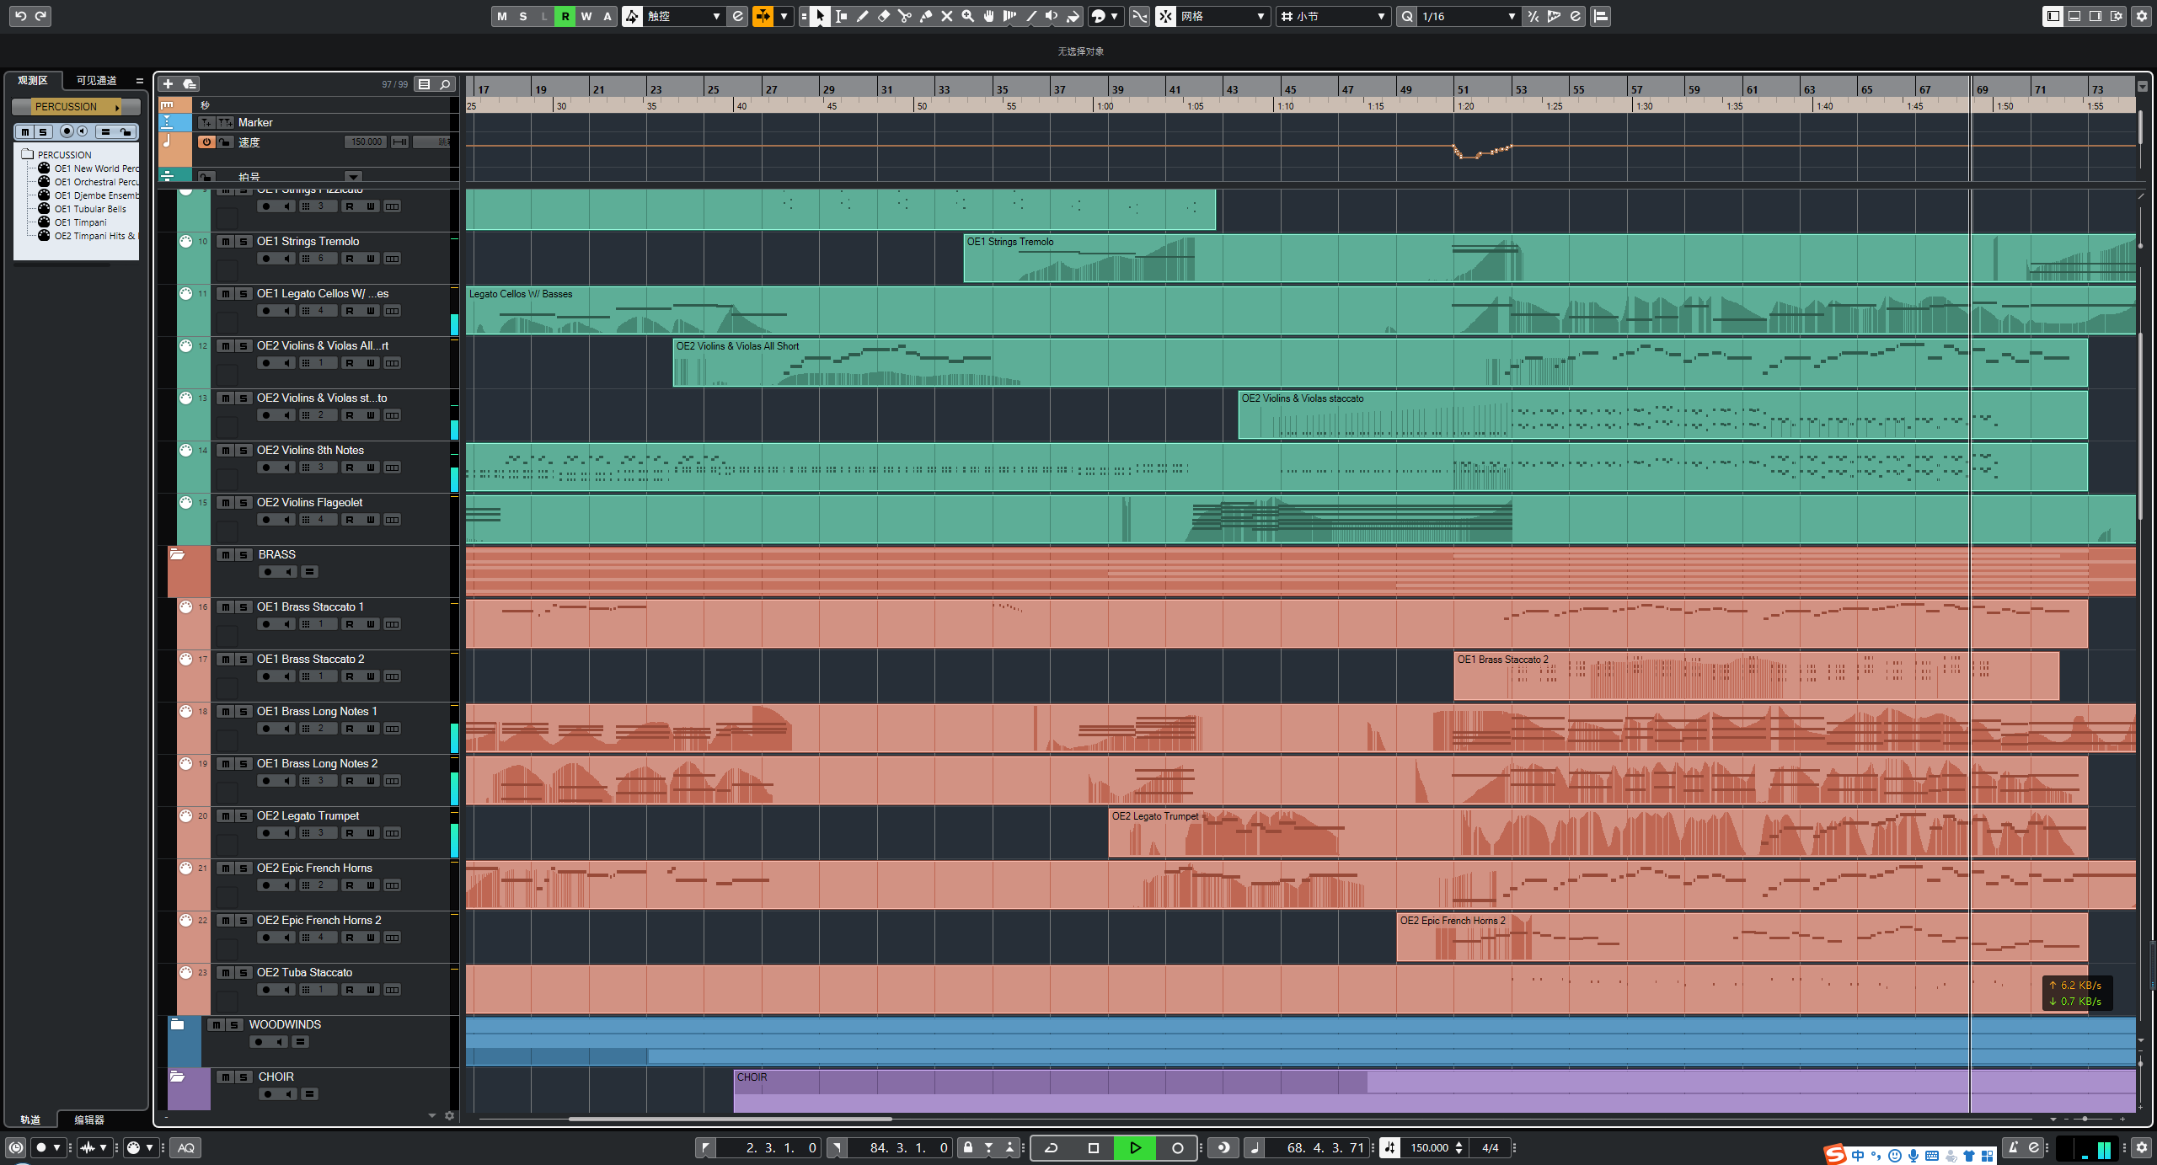The width and height of the screenshot is (2157, 1165).
Task: Select the Mute tool in the toolbar
Action: coord(947,15)
